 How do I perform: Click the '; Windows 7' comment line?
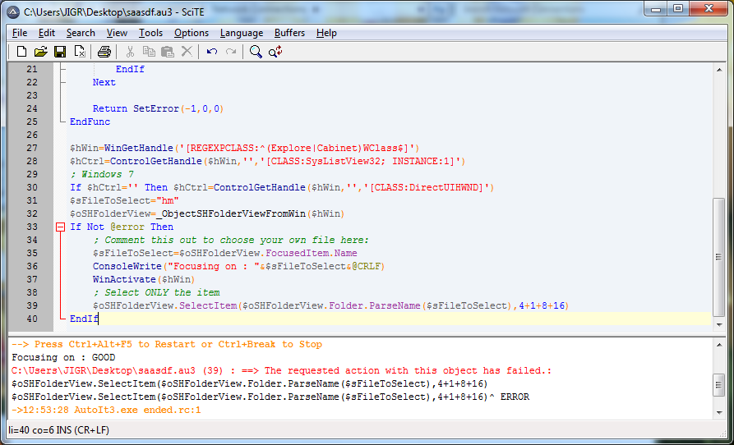point(102,174)
